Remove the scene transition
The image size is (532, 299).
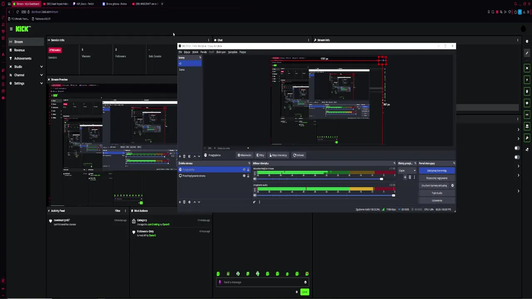click(x=410, y=177)
